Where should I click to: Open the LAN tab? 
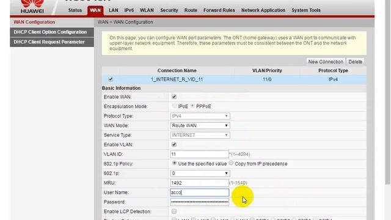113,10
